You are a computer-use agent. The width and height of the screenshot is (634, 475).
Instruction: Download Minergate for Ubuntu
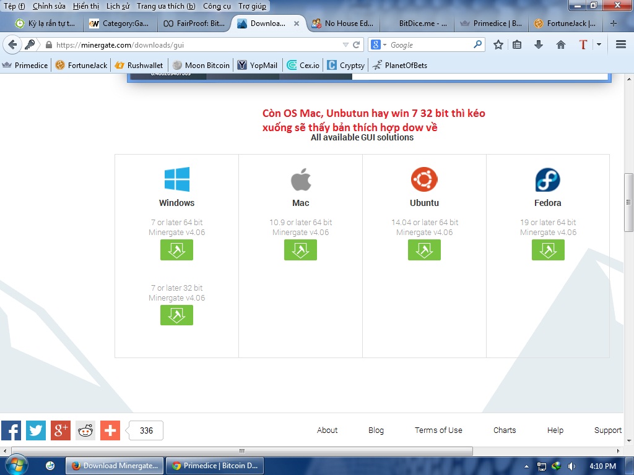click(424, 250)
